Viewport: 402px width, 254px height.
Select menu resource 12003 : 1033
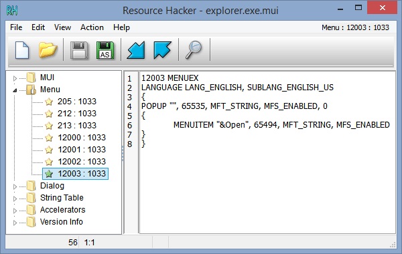82,174
